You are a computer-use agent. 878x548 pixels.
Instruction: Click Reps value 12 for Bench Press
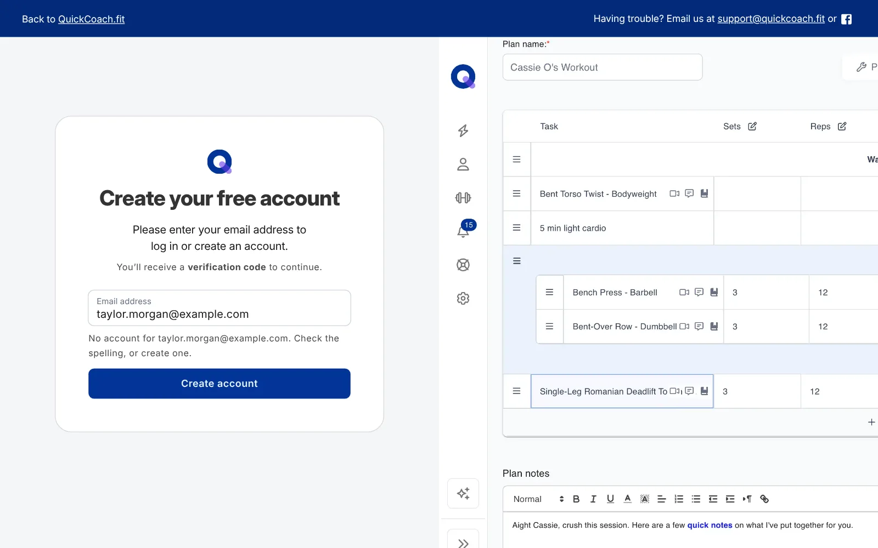tap(823, 293)
